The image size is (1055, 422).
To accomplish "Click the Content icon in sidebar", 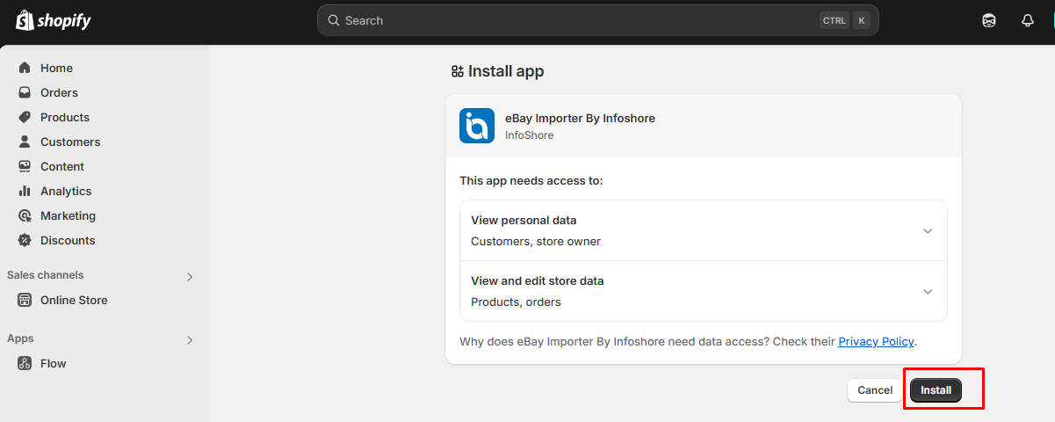I will pos(25,166).
